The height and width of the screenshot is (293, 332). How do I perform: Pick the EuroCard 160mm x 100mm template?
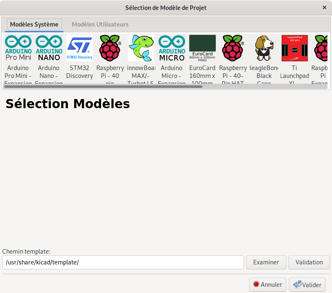pyautogui.click(x=203, y=48)
